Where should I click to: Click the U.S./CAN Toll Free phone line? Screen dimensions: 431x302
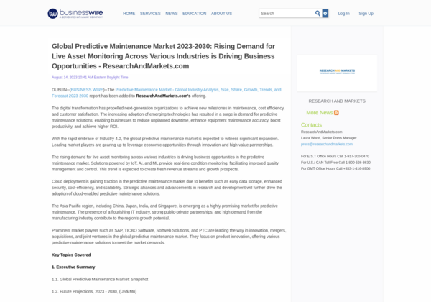[335, 163]
